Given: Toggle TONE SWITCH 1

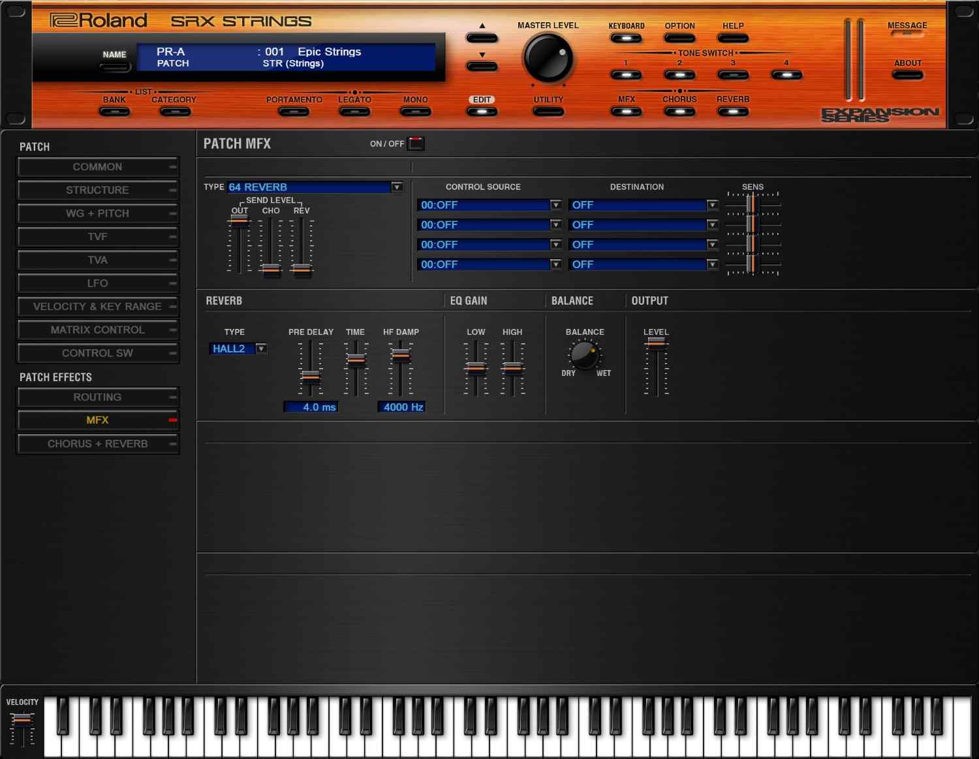Looking at the screenshot, I should (626, 74).
